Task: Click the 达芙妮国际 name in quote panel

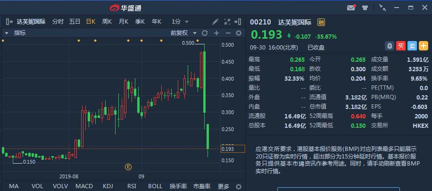Action: pyautogui.click(x=295, y=22)
